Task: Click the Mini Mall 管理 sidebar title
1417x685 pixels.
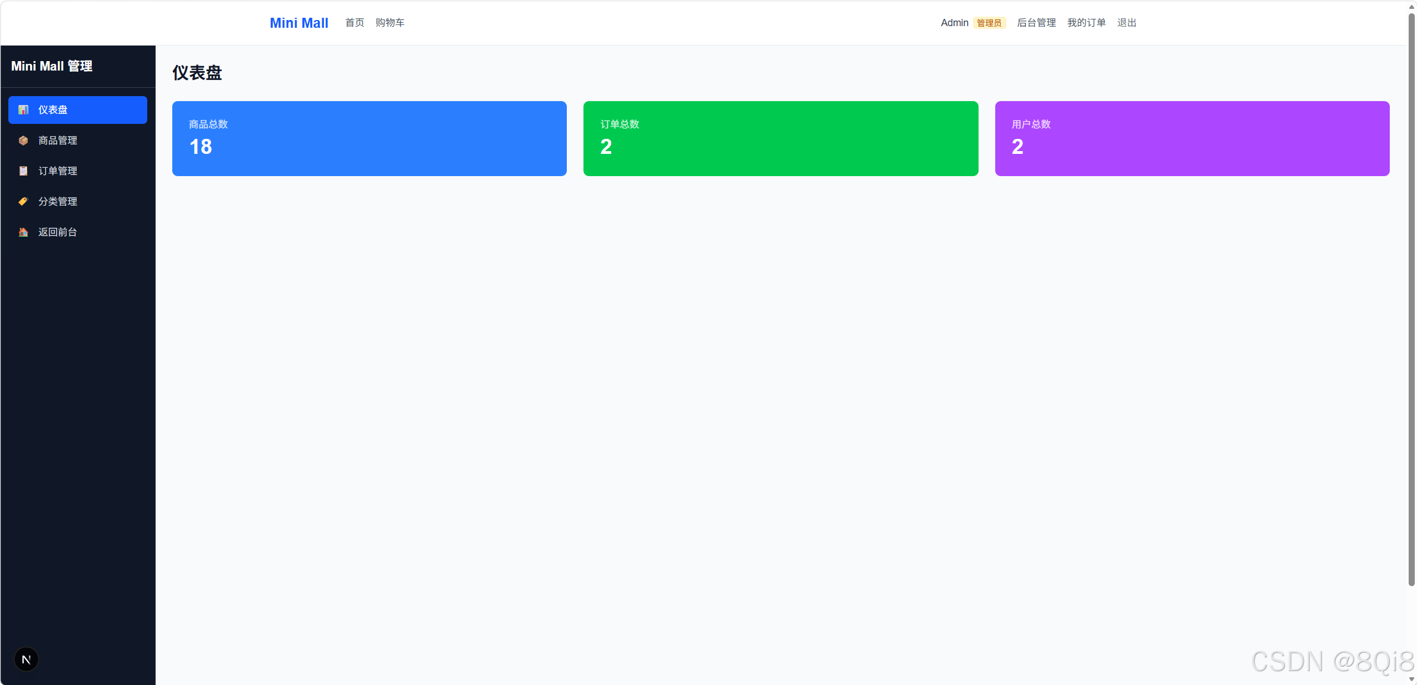Action: click(52, 66)
